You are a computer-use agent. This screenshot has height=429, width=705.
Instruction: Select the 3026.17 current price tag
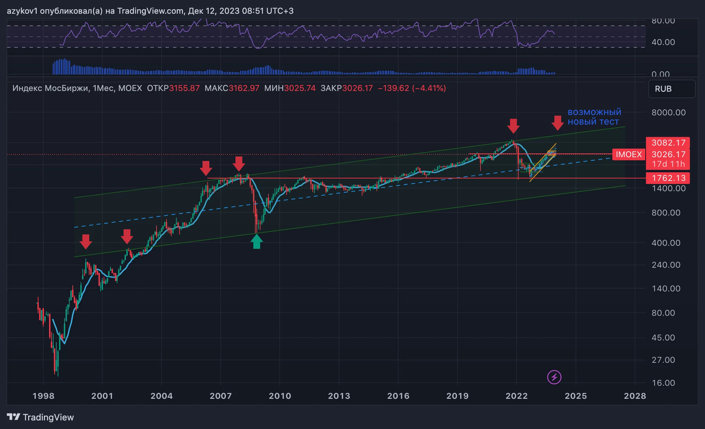click(668, 154)
